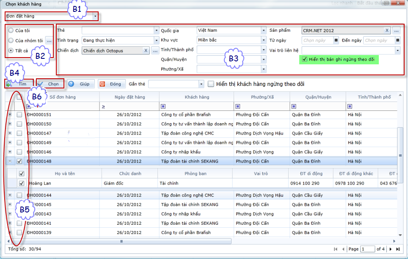408x259 pixels.
Task: Tick the checkbox for order ĐH0000151
Action: pos(20,115)
